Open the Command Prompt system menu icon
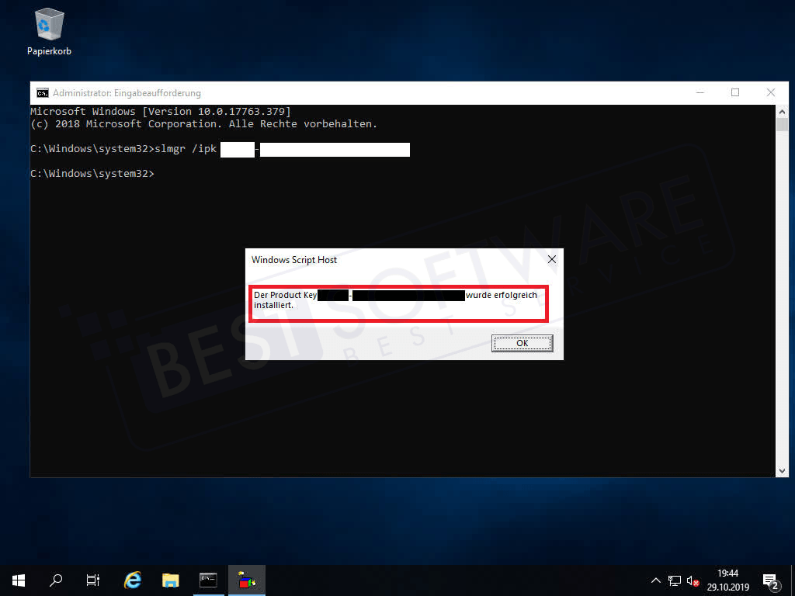795x596 pixels. click(x=42, y=92)
